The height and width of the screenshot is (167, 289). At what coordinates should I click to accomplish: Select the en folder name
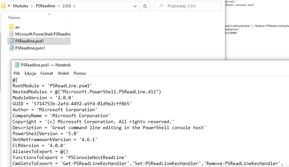click(x=17, y=27)
